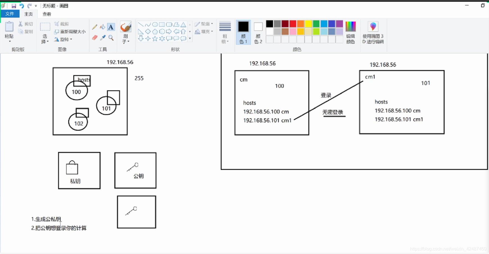
Task: Click Resize (重新调整大小) button
Action: (70, 32)
